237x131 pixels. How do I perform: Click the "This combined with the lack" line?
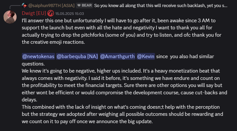[121, 107]
